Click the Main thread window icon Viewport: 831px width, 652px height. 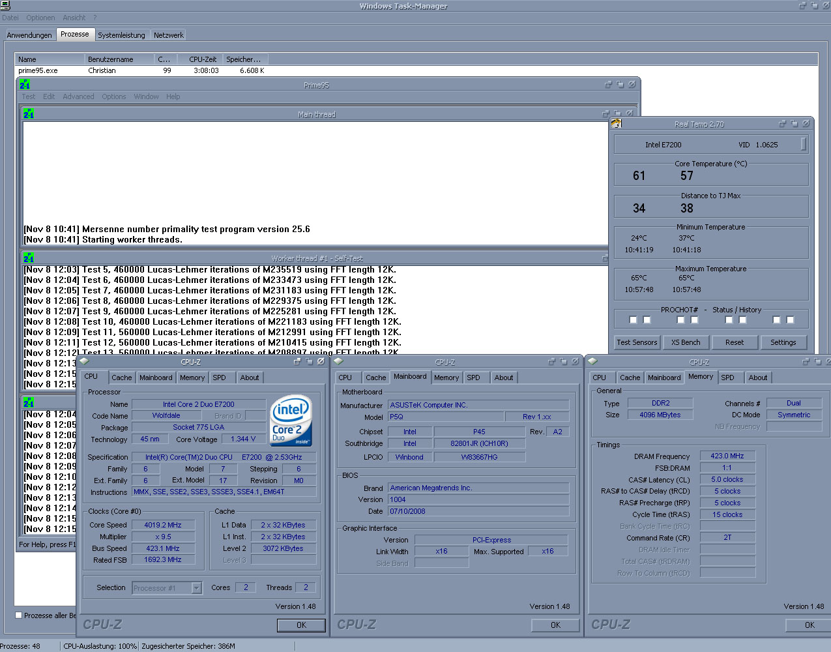(29, 114)
